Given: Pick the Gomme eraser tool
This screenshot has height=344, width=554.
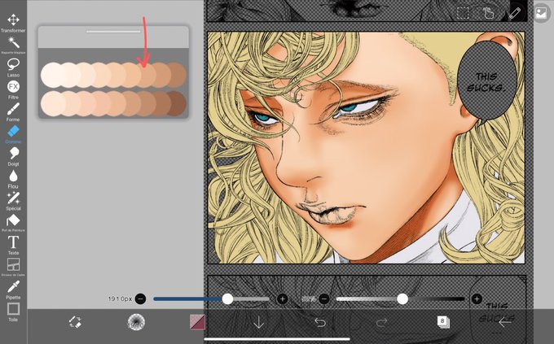Looking at the screenshot, I should (x=13, y=134).
